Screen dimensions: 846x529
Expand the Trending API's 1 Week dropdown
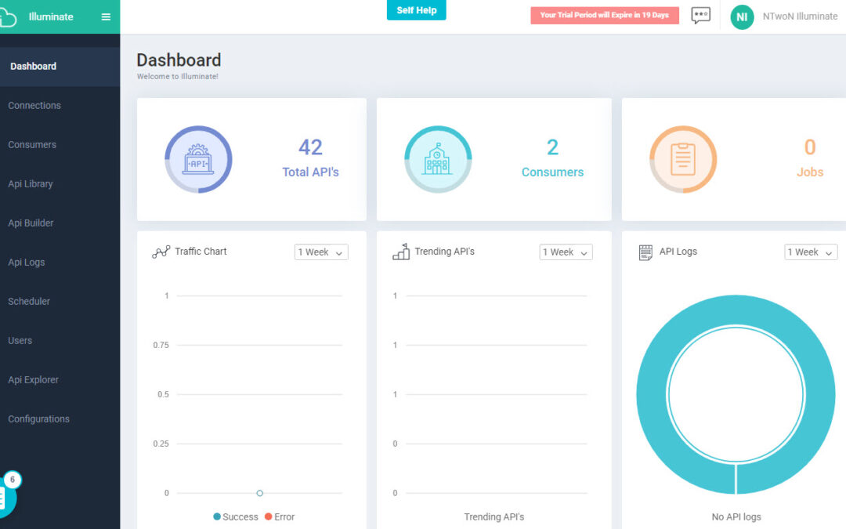pos(566,252)
